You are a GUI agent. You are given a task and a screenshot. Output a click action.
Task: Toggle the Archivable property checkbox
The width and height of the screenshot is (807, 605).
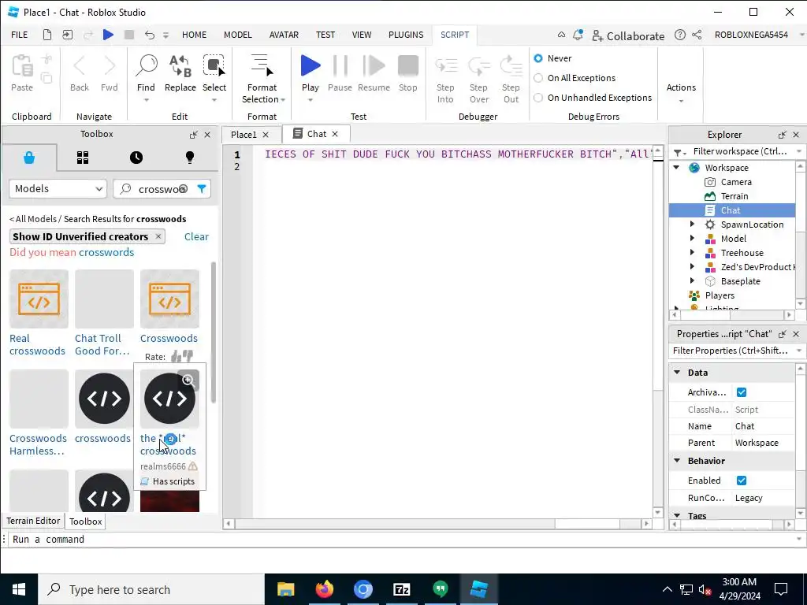click(x=742, y=392)
